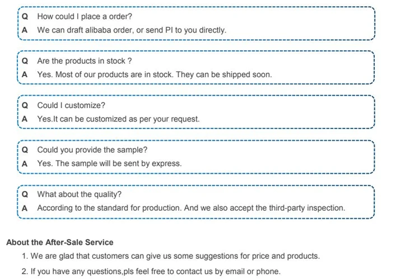Screen dimensions: 420x279
Task: Click the A marker beside 'They can be shipped soon'
Action: pyautogui.click(x=25, y=75)
